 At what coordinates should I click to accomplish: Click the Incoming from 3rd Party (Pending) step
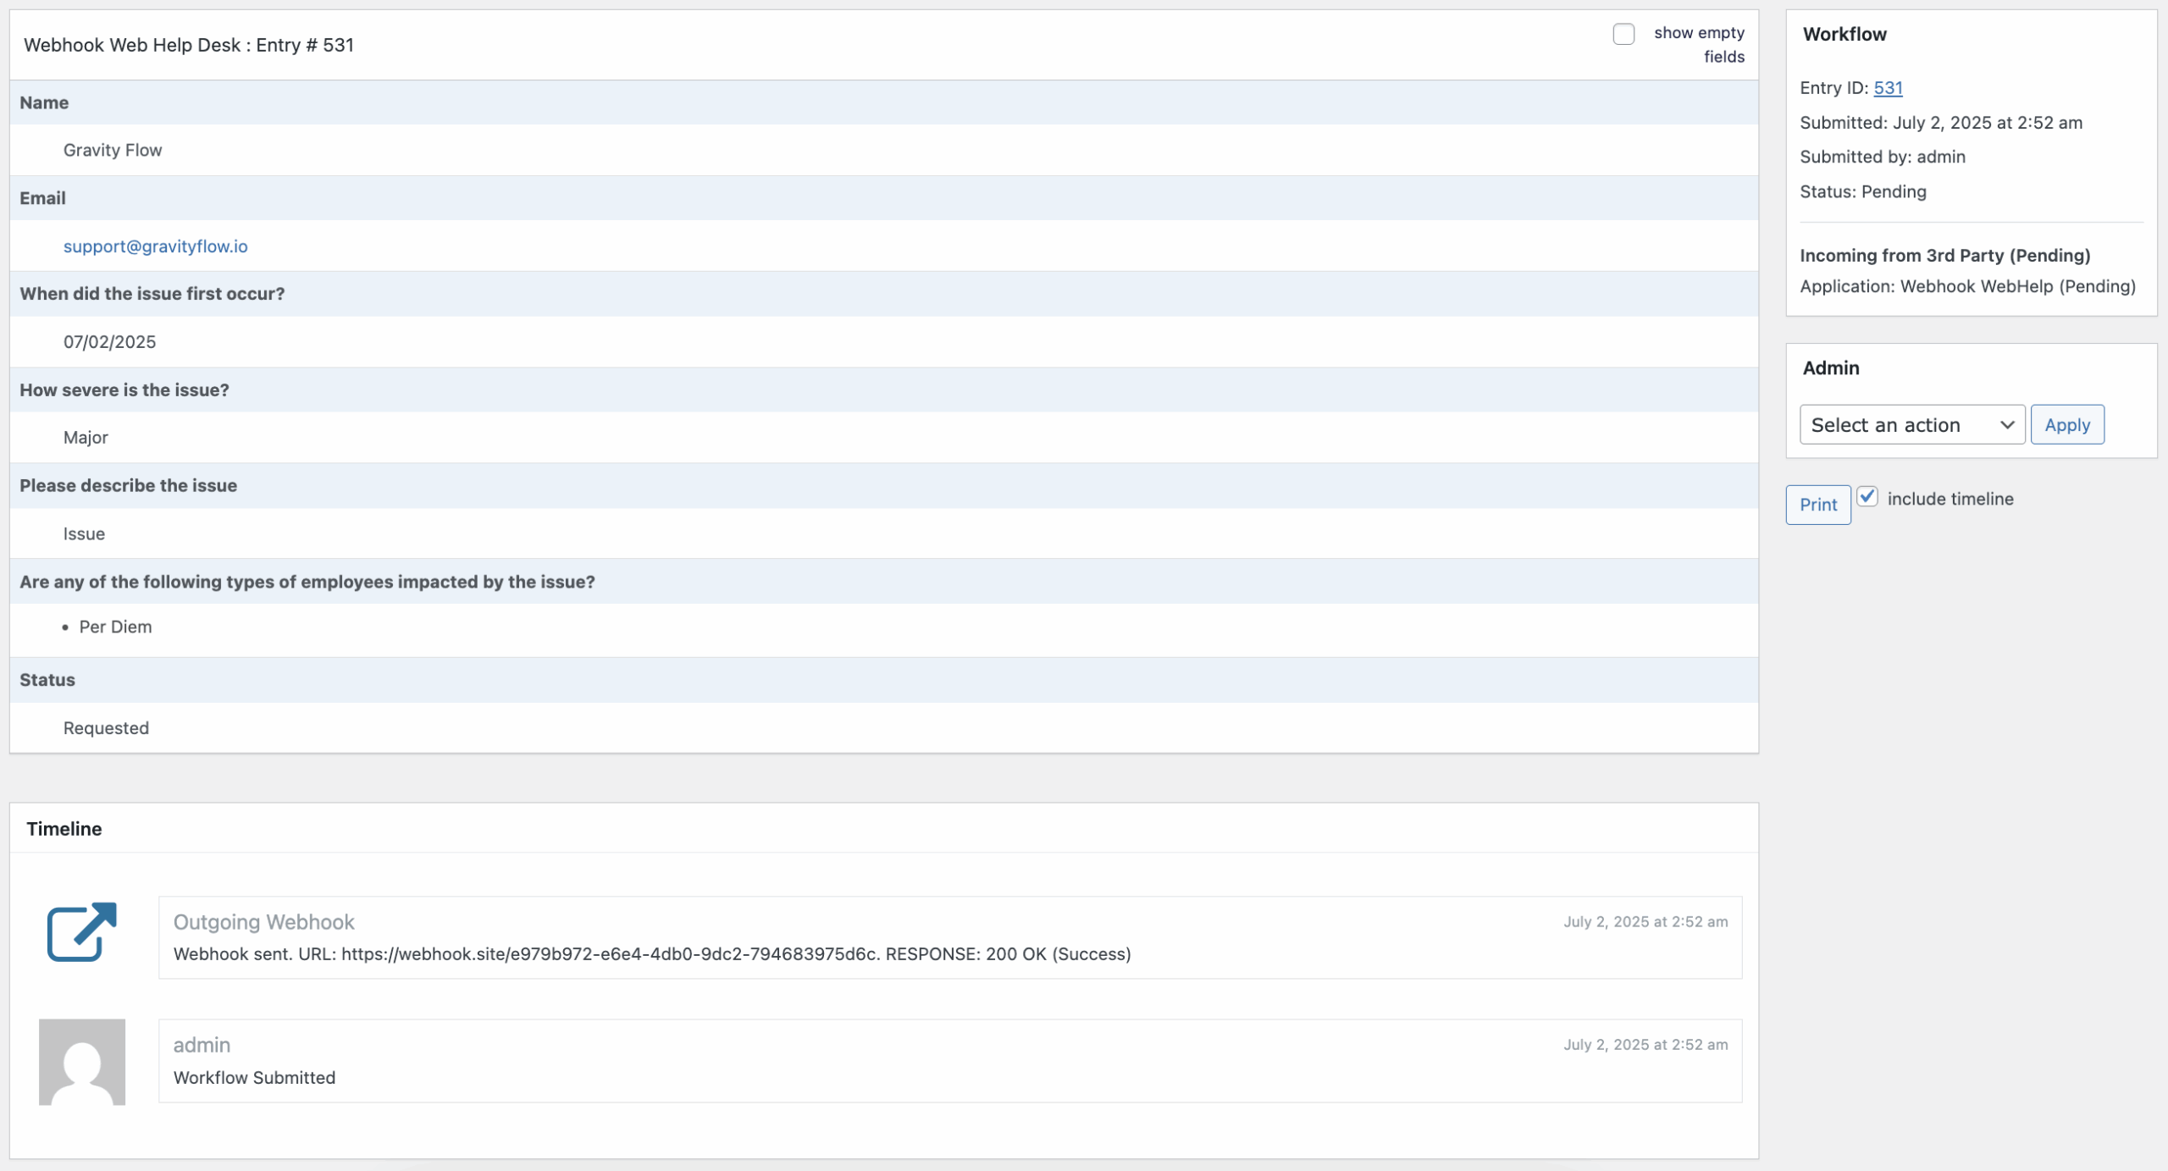point(1945,256)
